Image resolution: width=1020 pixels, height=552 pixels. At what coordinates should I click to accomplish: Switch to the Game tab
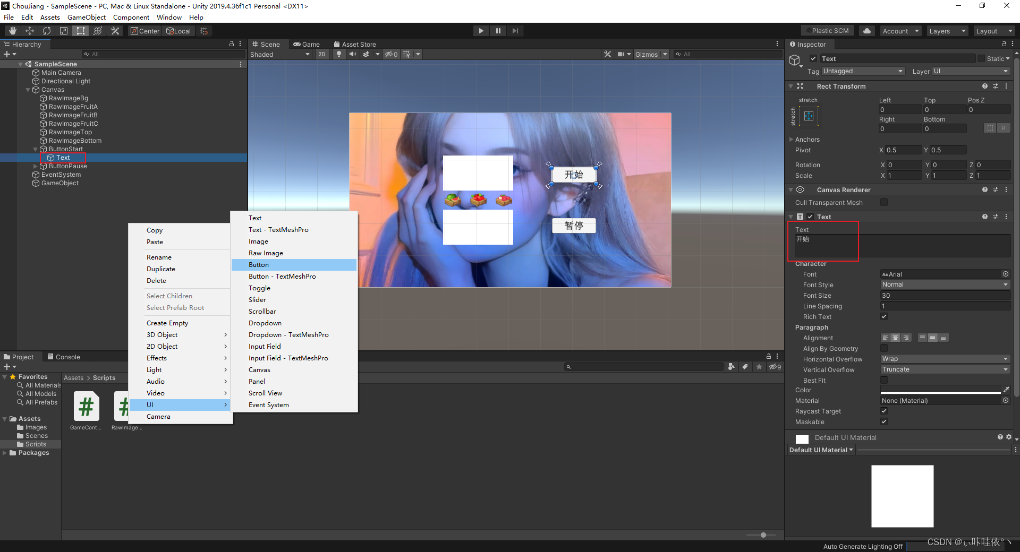(x=307, y=44)
